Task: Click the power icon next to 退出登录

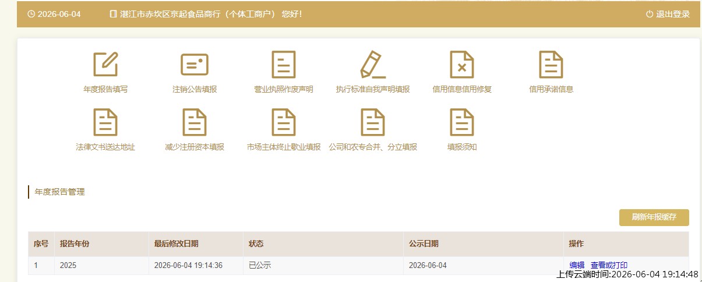Action: point(650,14)
